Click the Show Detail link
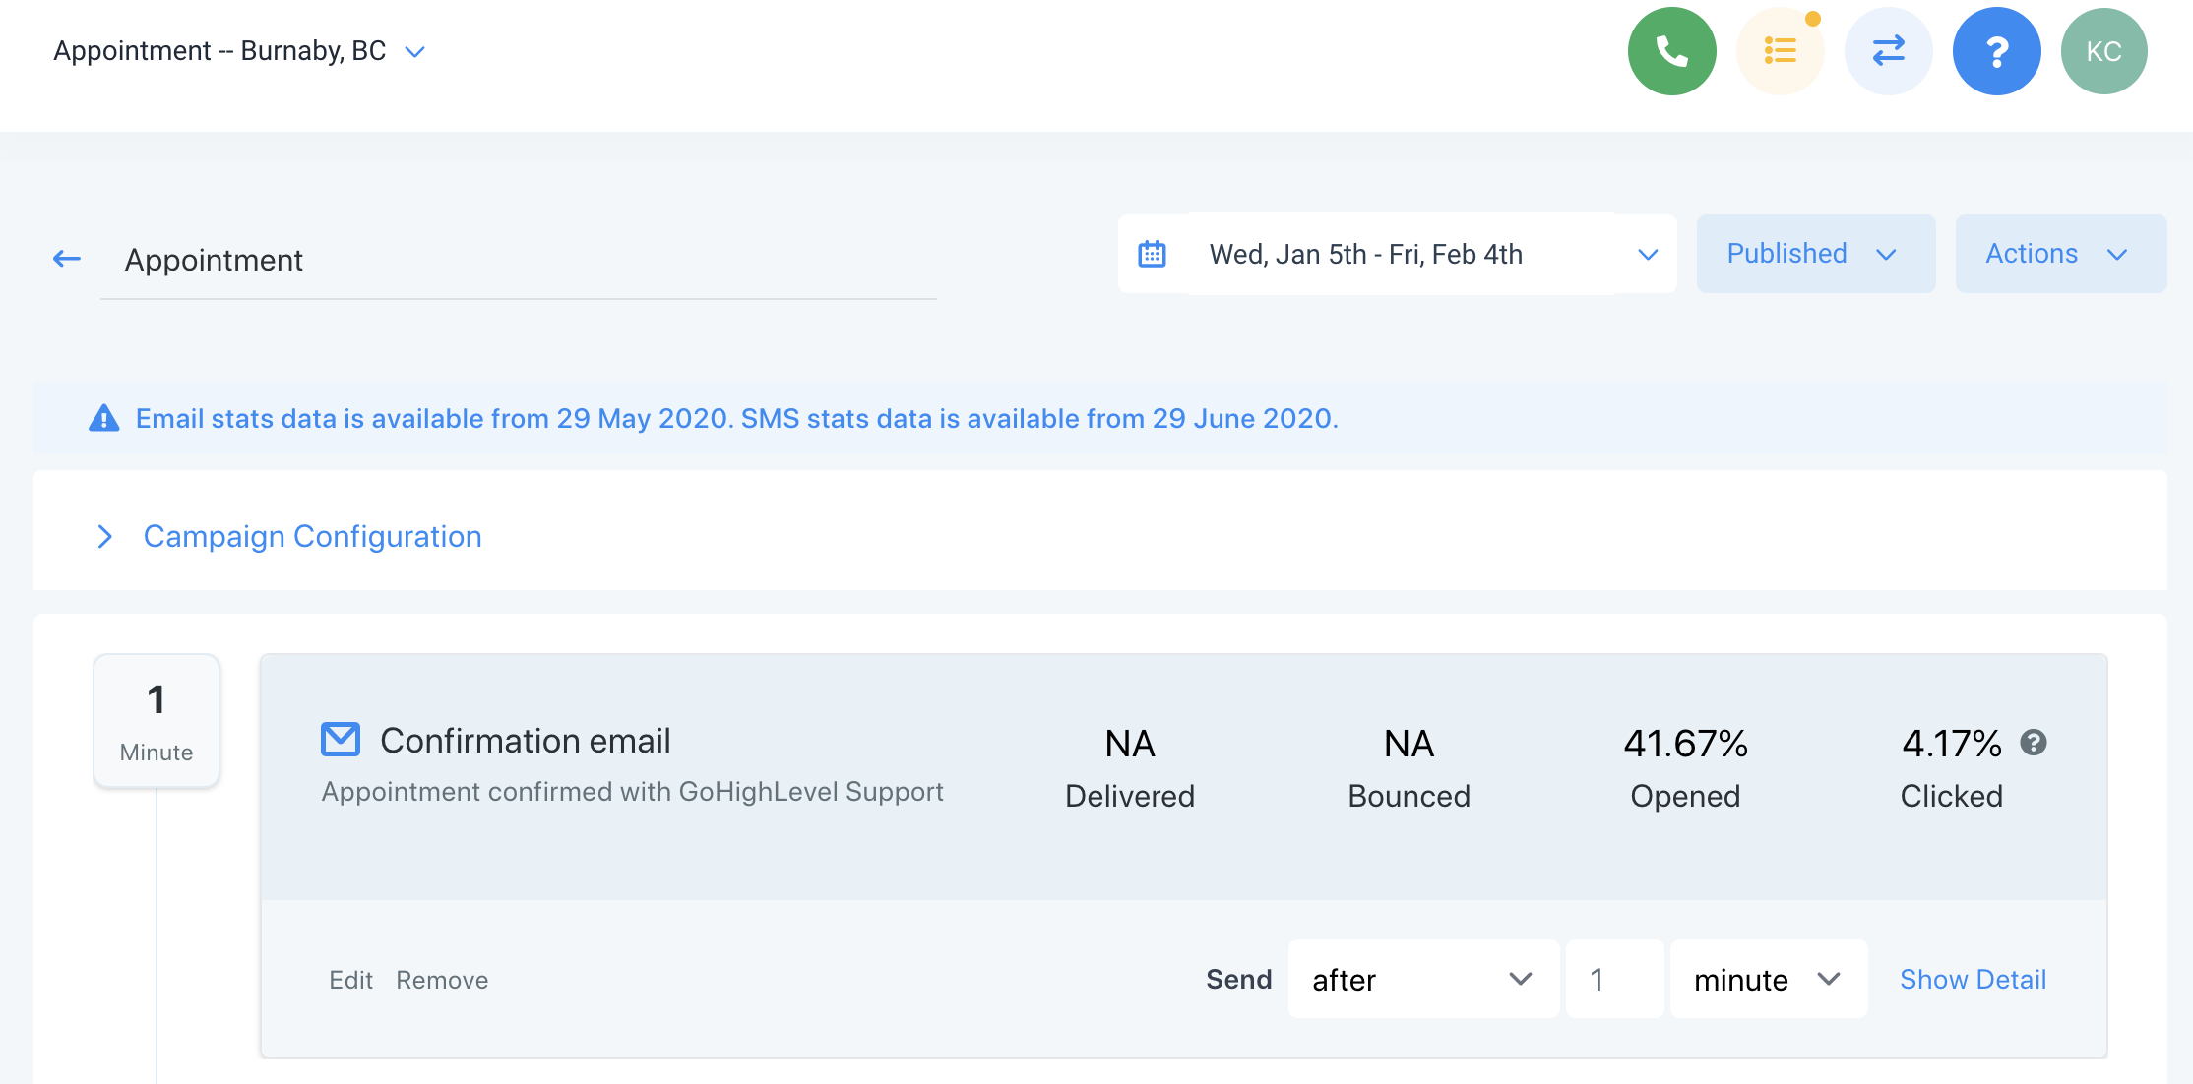The height and width of the screenshot is (1084, 2193). [1973, 980]
